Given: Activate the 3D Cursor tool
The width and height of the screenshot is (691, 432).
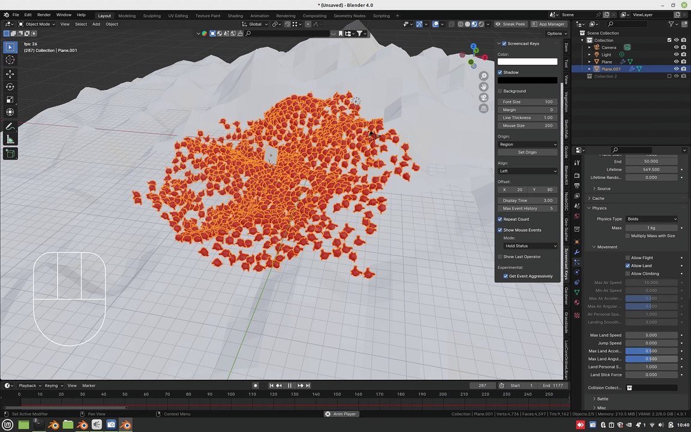Looking at the screenshot, I should (x=10, y=60).
